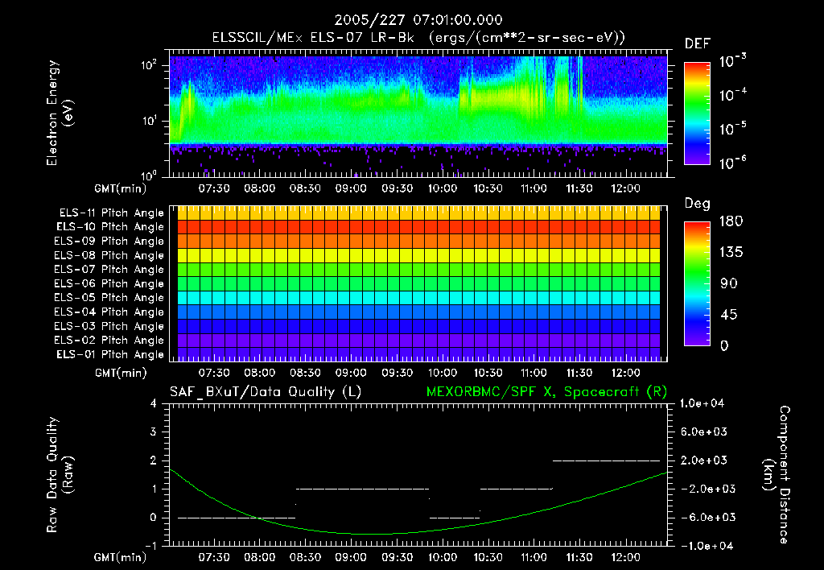Click 08:00 on the bottom panel time axis

[260, 557]
